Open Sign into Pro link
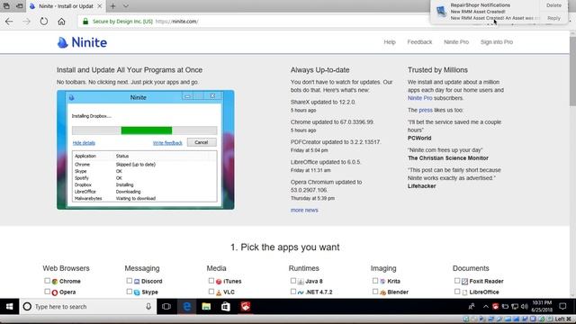 [x=497, y=42]
